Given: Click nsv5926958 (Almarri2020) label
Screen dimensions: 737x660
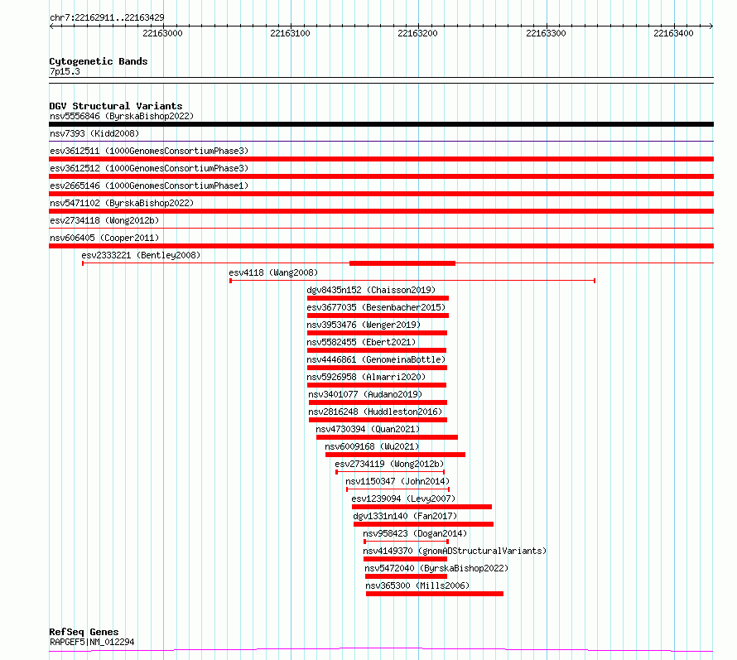Looking at the screenshot, I should [366, 377].
